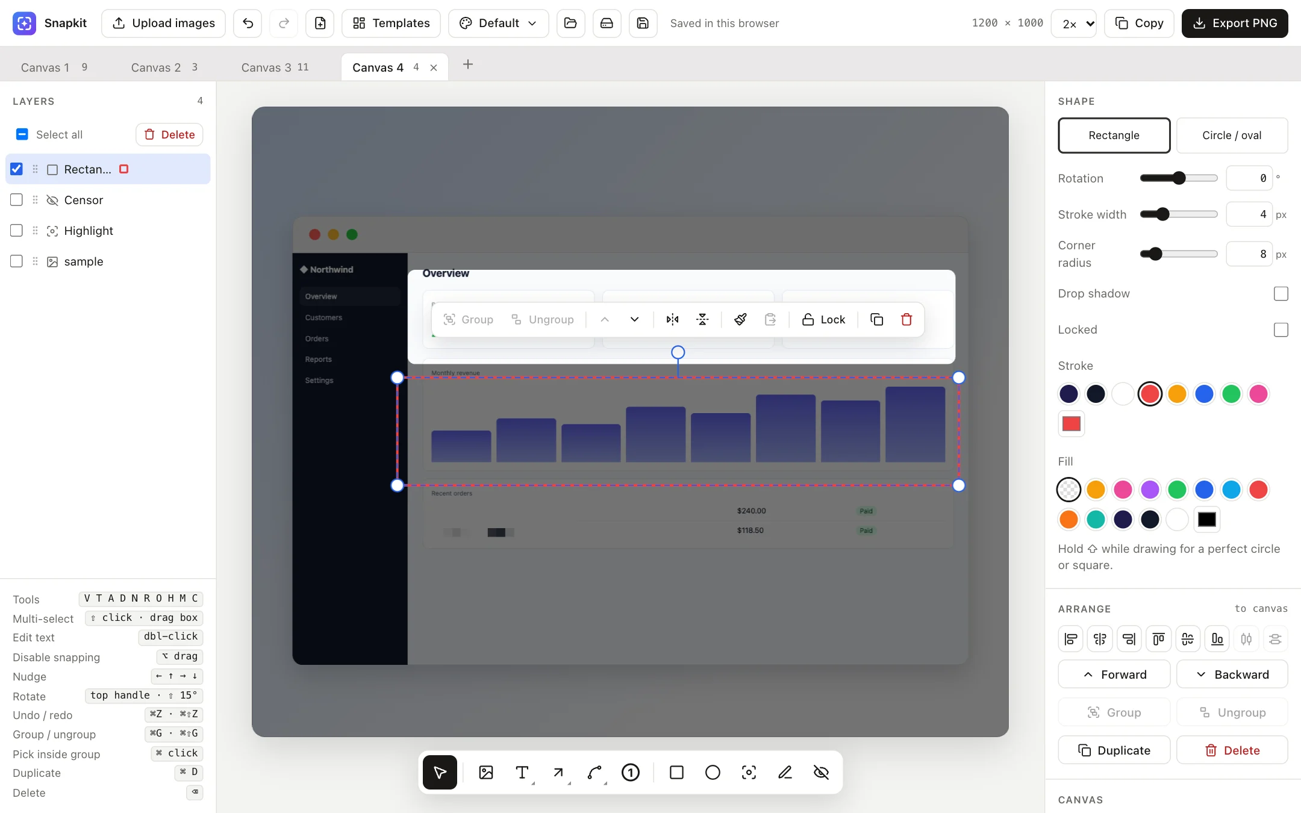Click the align bottom icon in Arrange

coord(1217,639)
